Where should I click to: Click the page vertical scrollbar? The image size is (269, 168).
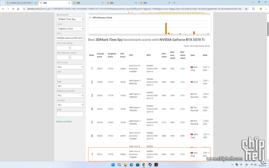[x=268, y=29]
